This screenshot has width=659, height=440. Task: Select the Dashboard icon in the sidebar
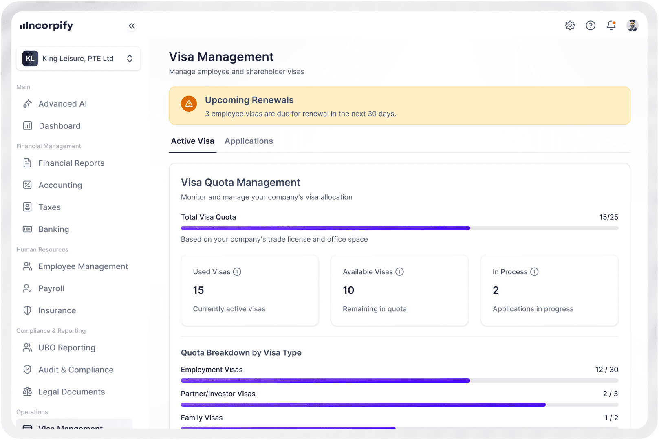[27, 126]
